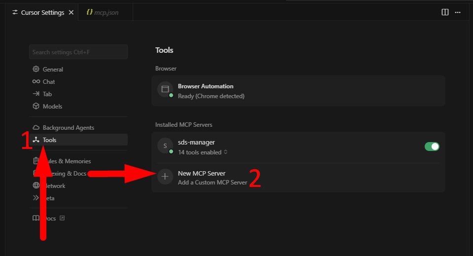
Task: Disable the sds-manager server toggle
Action: pos(432,146)
